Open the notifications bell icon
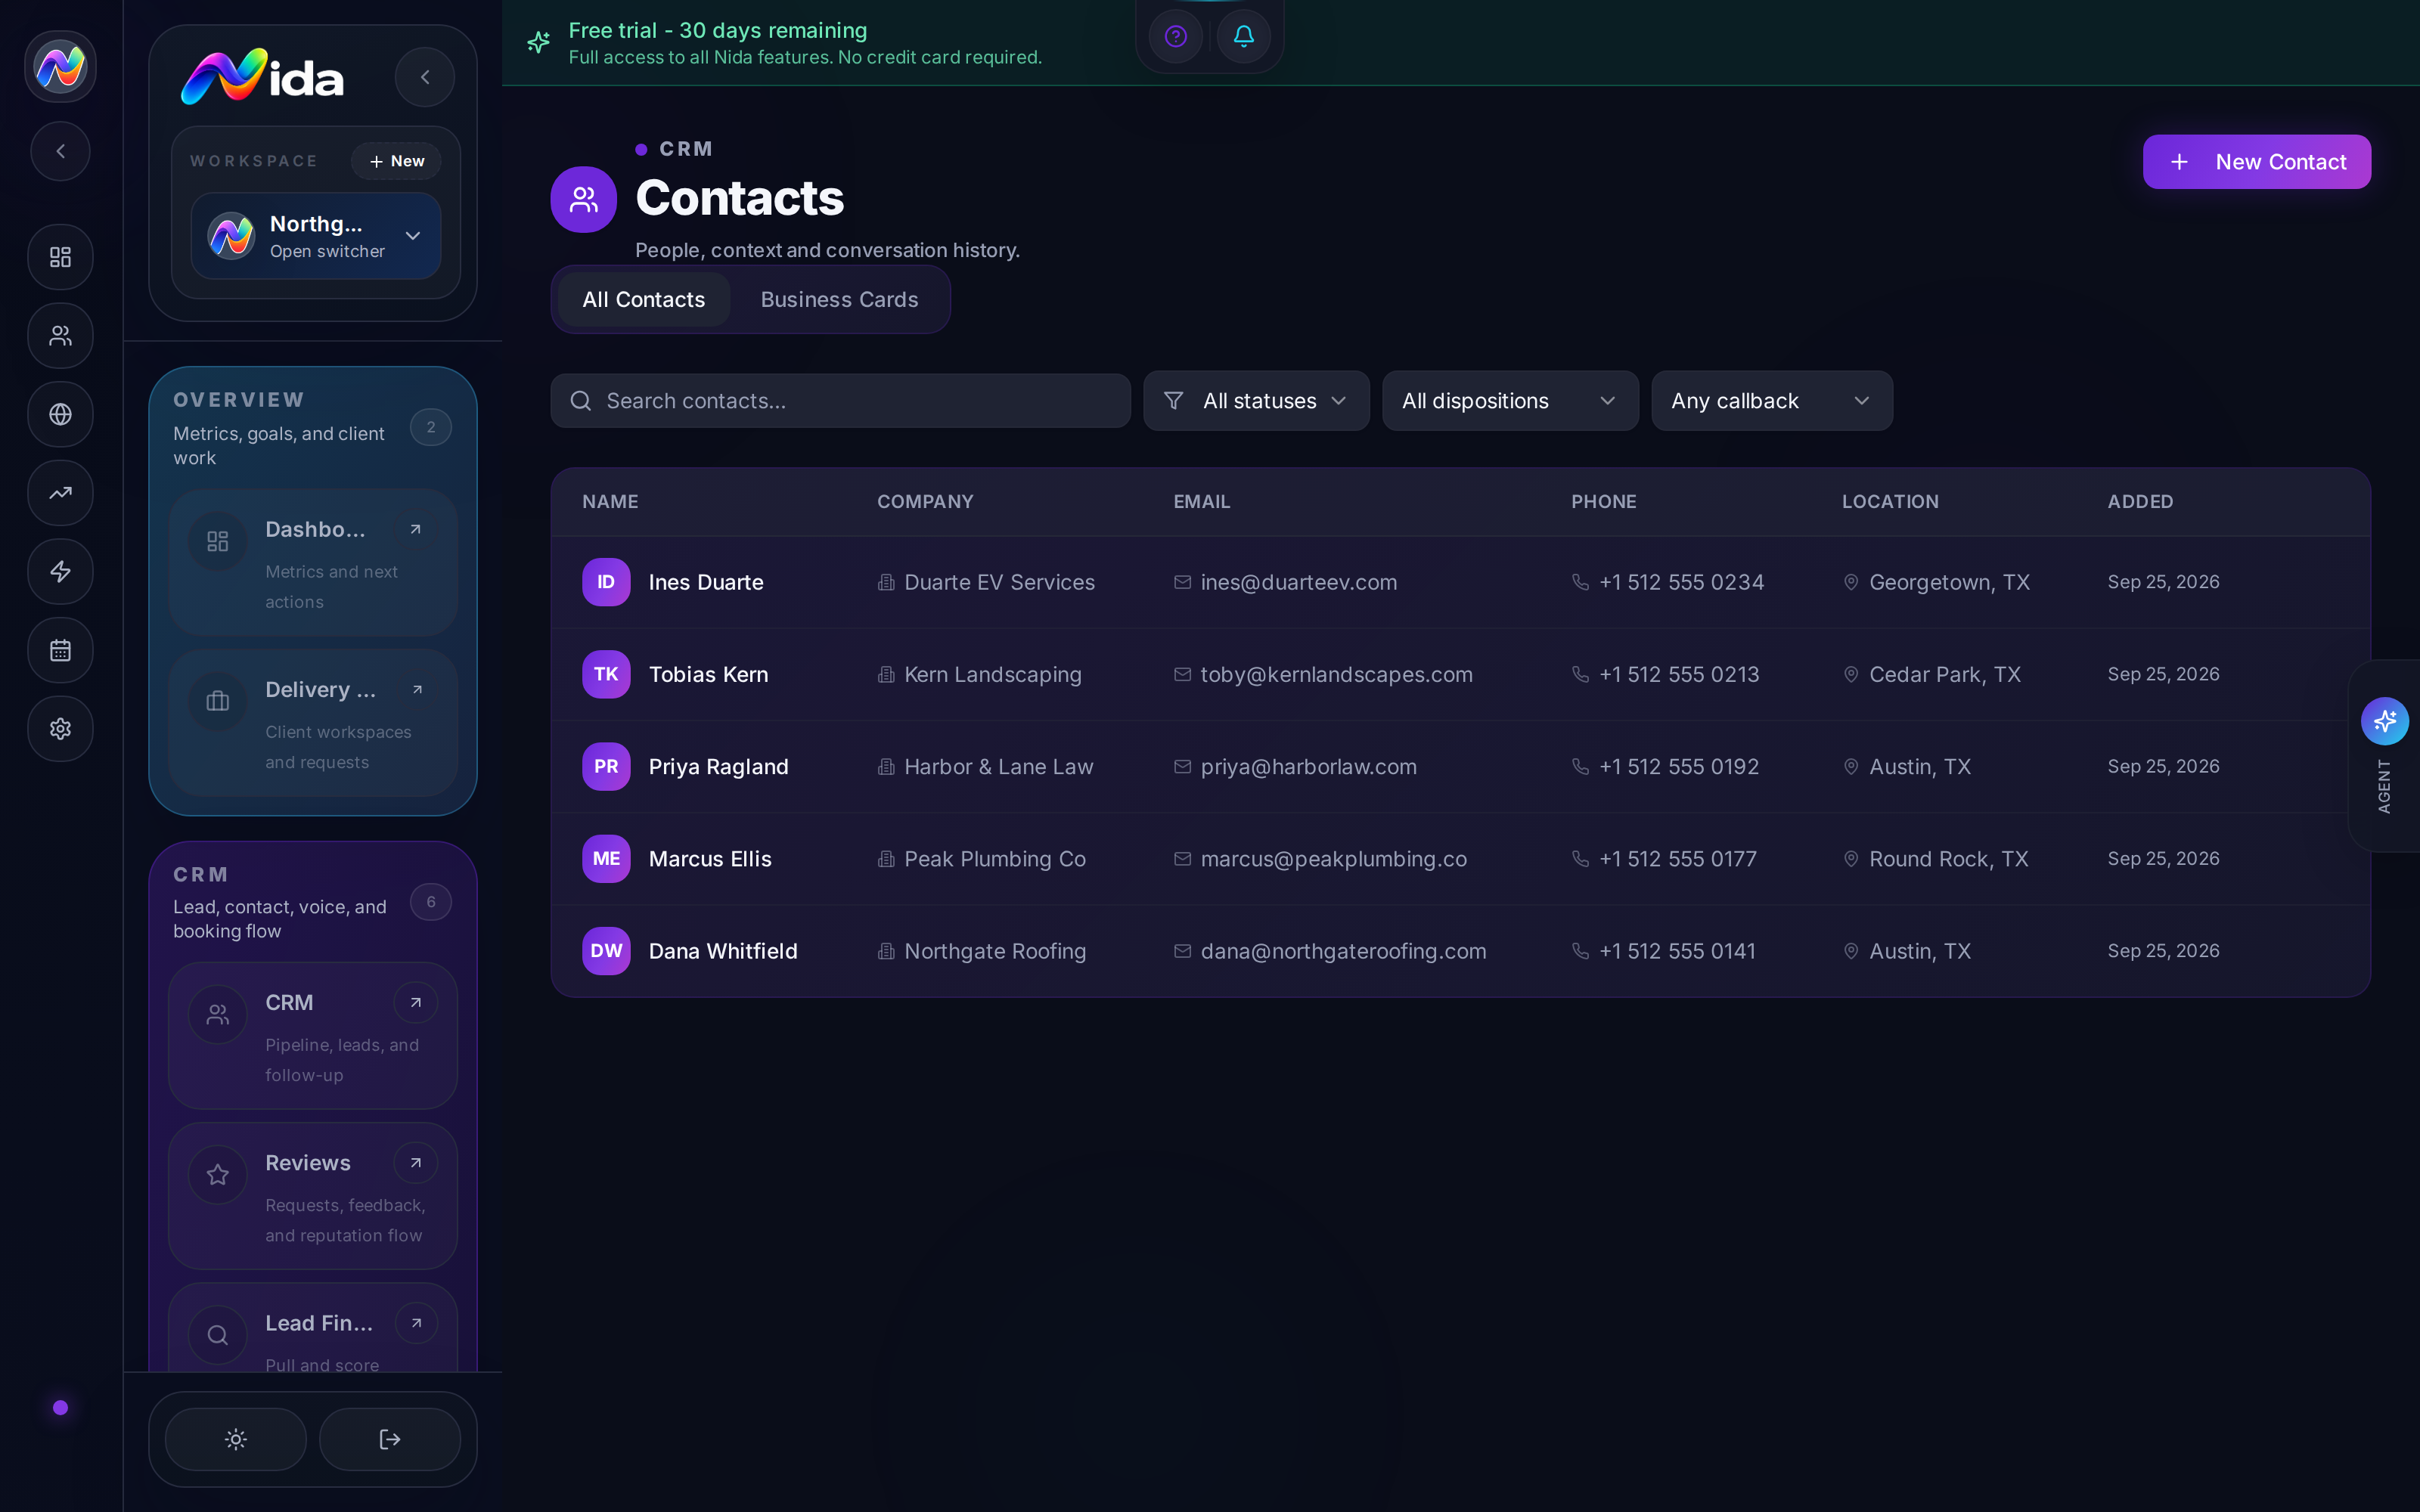Viewport: 2420px width, 1512px height. pyautogui.click(x=1244, y=37)
